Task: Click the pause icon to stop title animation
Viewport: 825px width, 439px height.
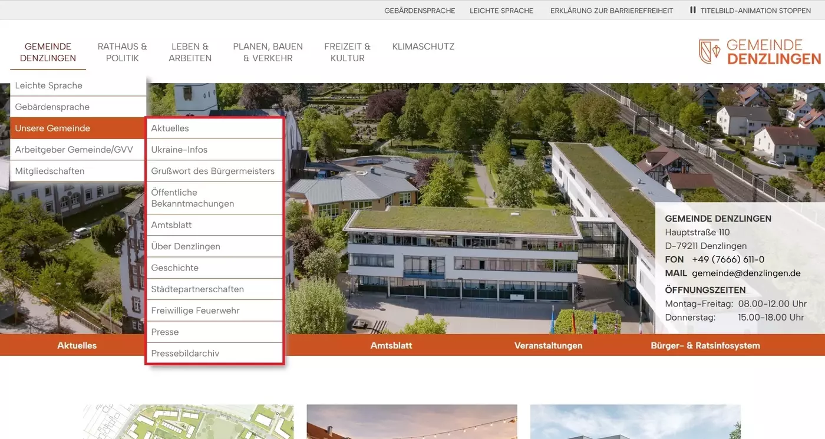Action: [x=692, y=10]
